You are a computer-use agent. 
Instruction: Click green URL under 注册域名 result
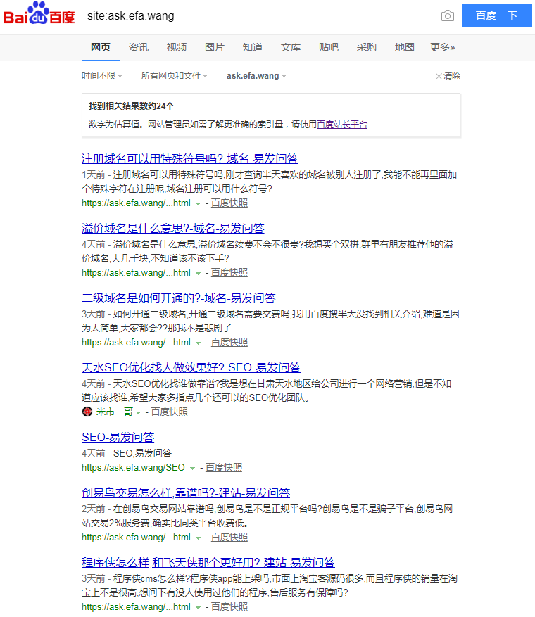pos(136,203)
